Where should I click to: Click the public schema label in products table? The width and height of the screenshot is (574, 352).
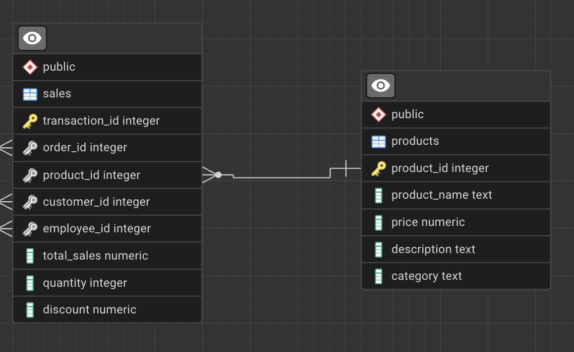407,115
